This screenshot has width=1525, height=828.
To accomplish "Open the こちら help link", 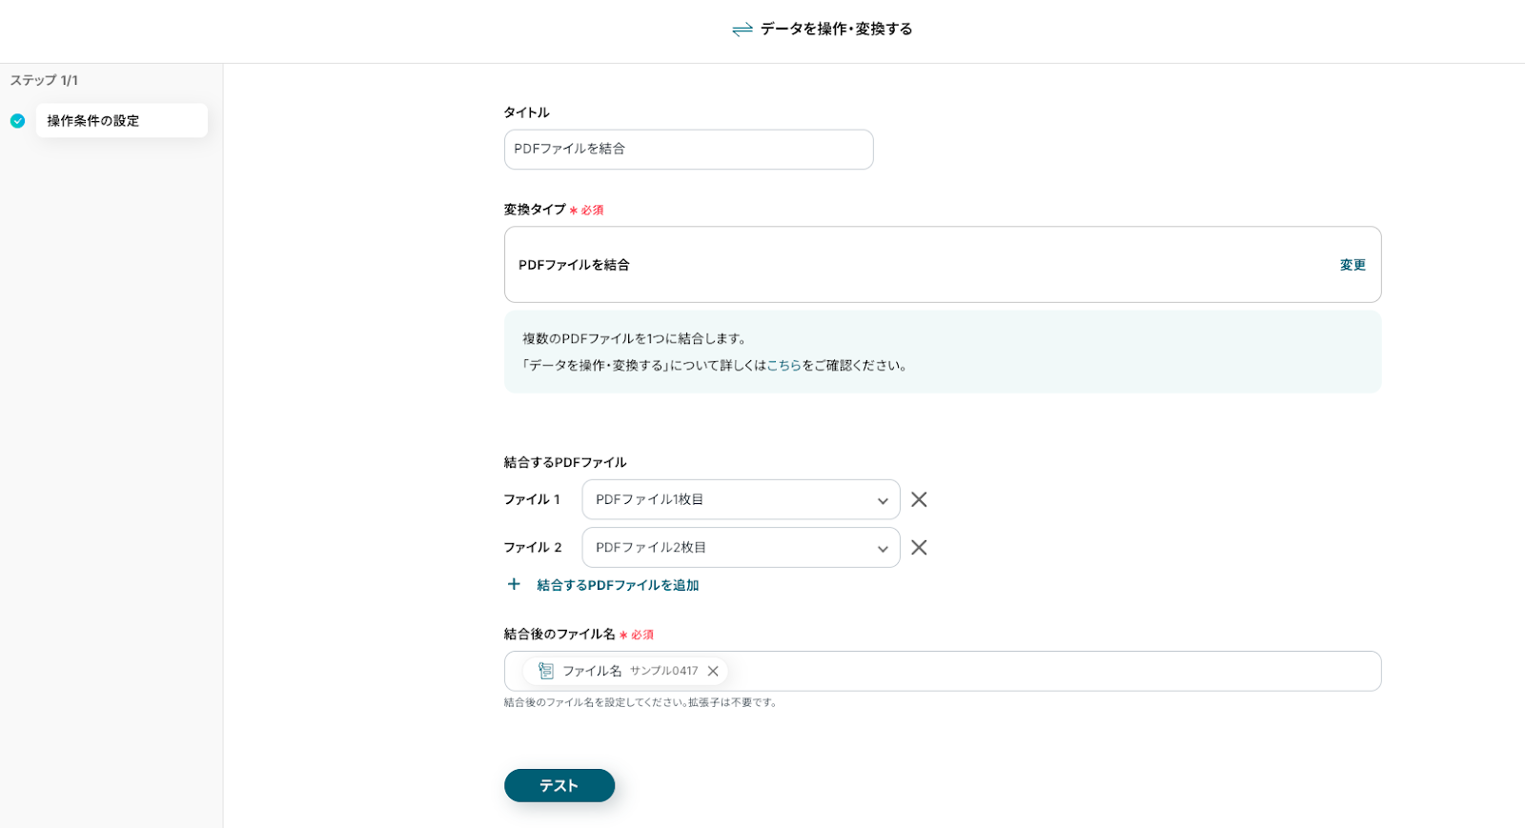I will pyautogui.click(x=783, y=365).
